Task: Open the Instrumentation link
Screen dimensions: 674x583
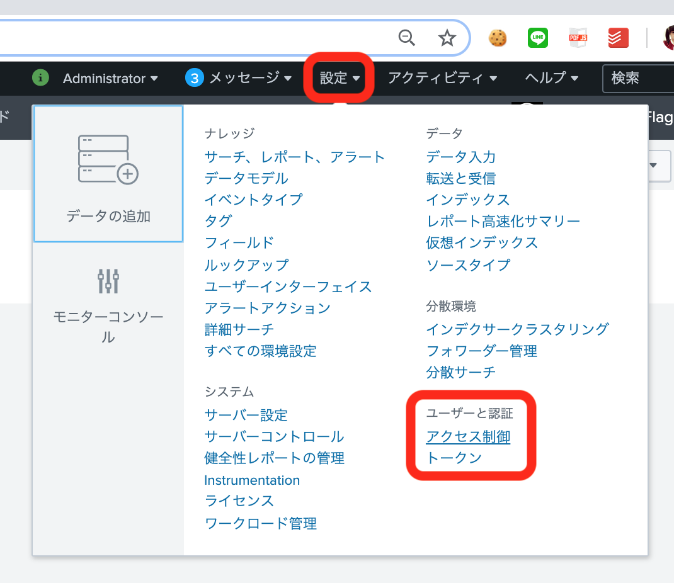Action: (x=252, y=480)
